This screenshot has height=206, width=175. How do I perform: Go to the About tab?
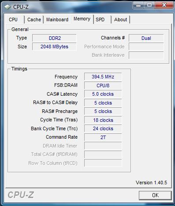coord(121,19)
